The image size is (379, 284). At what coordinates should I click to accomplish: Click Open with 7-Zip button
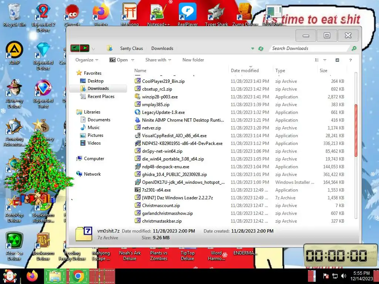(119, 60)
